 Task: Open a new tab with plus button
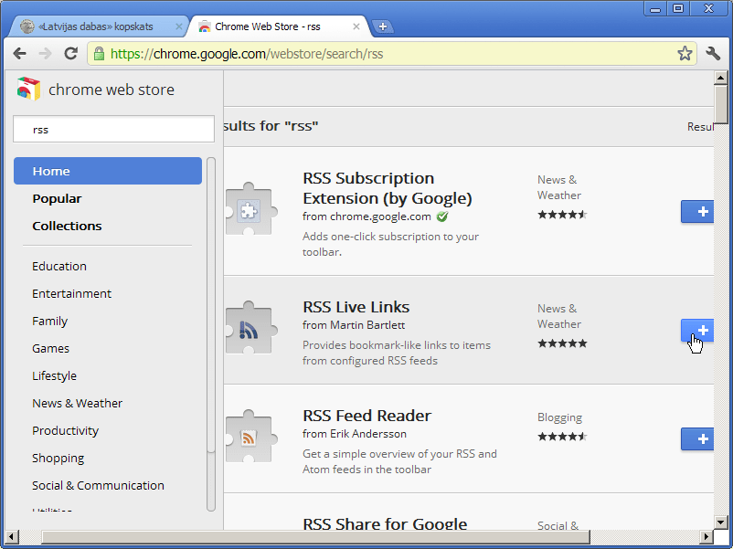click(382, 26)
